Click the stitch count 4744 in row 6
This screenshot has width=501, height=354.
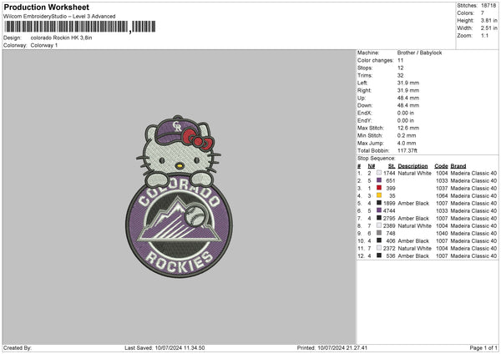click(389, 211)
